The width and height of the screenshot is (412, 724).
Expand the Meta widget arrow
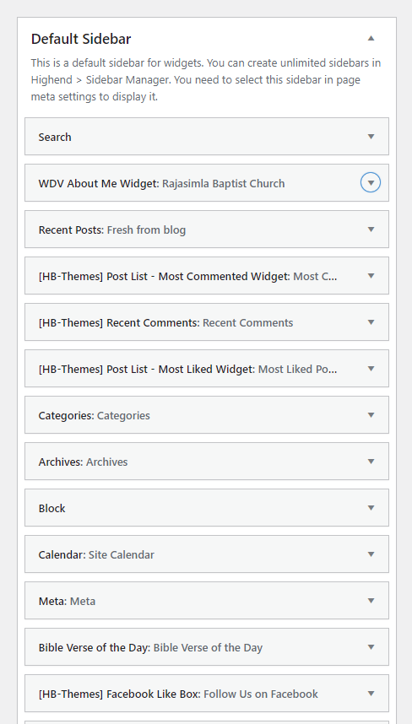(x=371, y=601)
